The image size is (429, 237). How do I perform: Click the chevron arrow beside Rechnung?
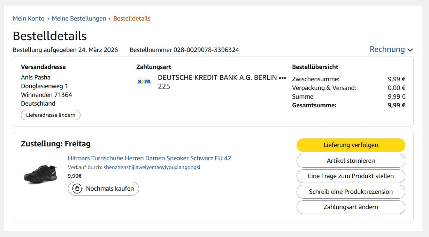point(410,50)
